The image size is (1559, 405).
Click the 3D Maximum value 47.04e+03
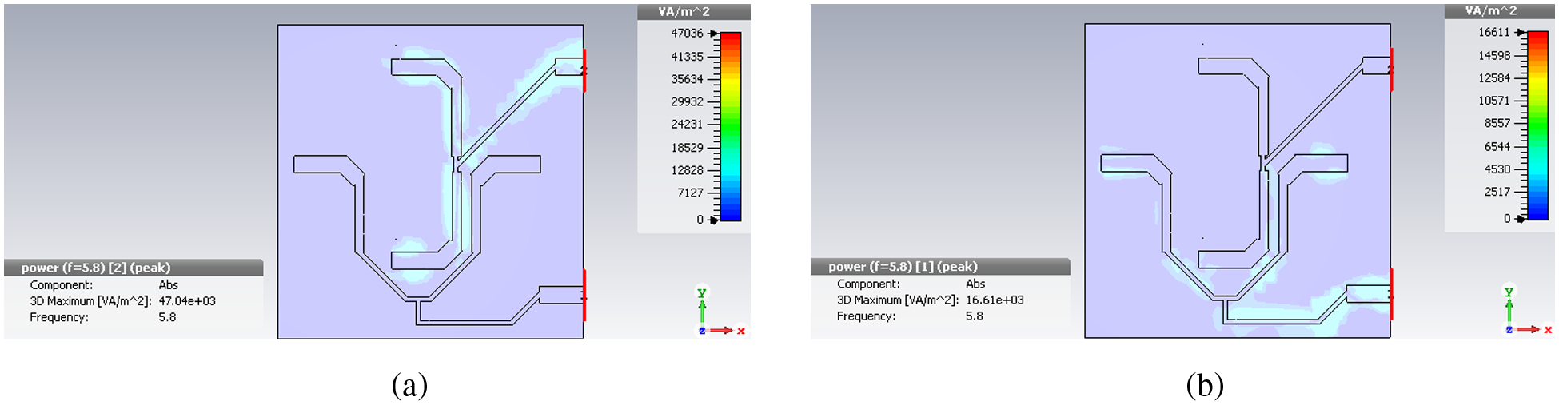187,301
